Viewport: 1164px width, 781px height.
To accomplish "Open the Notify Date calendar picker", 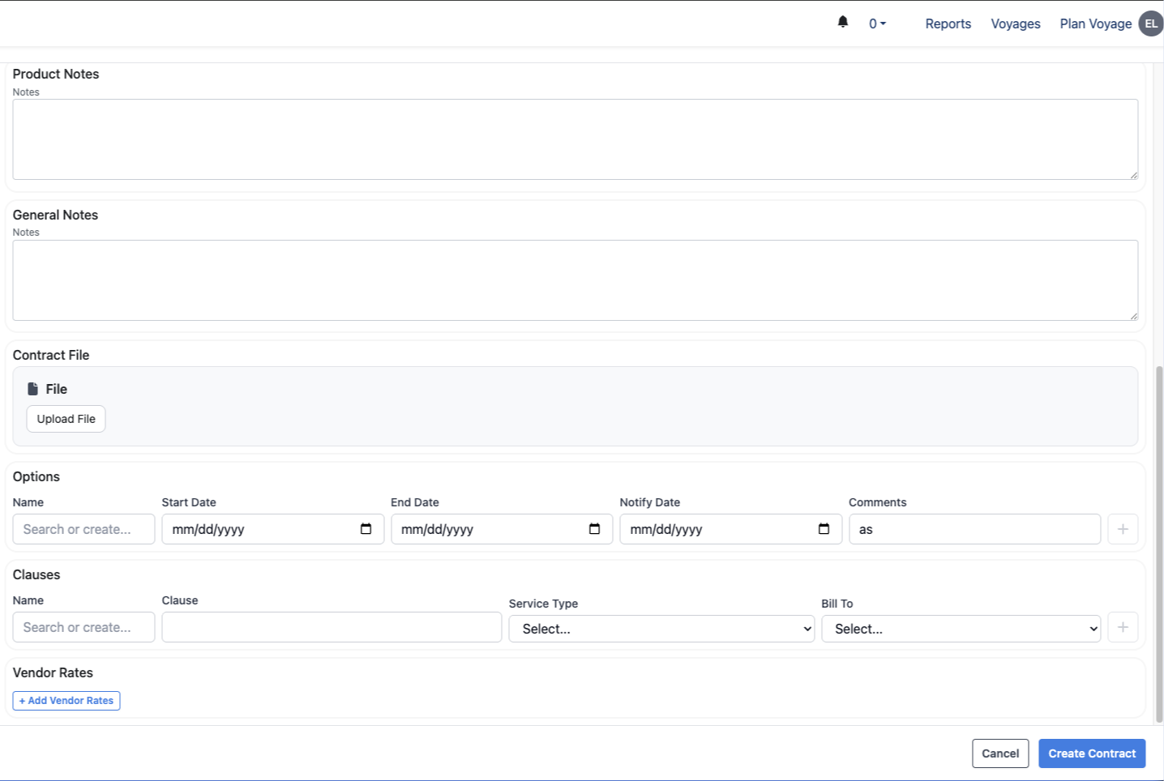I will pyautogui.click(x=824, y=529).
